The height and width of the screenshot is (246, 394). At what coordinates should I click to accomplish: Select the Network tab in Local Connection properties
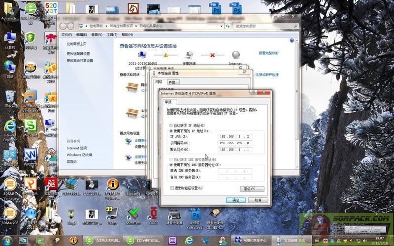[x=159, y=82]
